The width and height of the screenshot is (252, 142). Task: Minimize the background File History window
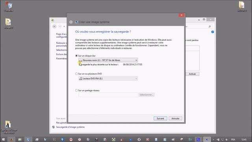click(x=199, y=20)
